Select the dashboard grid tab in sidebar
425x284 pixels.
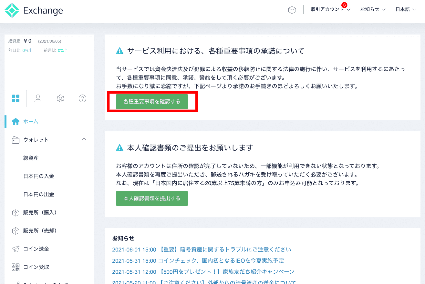[x=16, y=98]
